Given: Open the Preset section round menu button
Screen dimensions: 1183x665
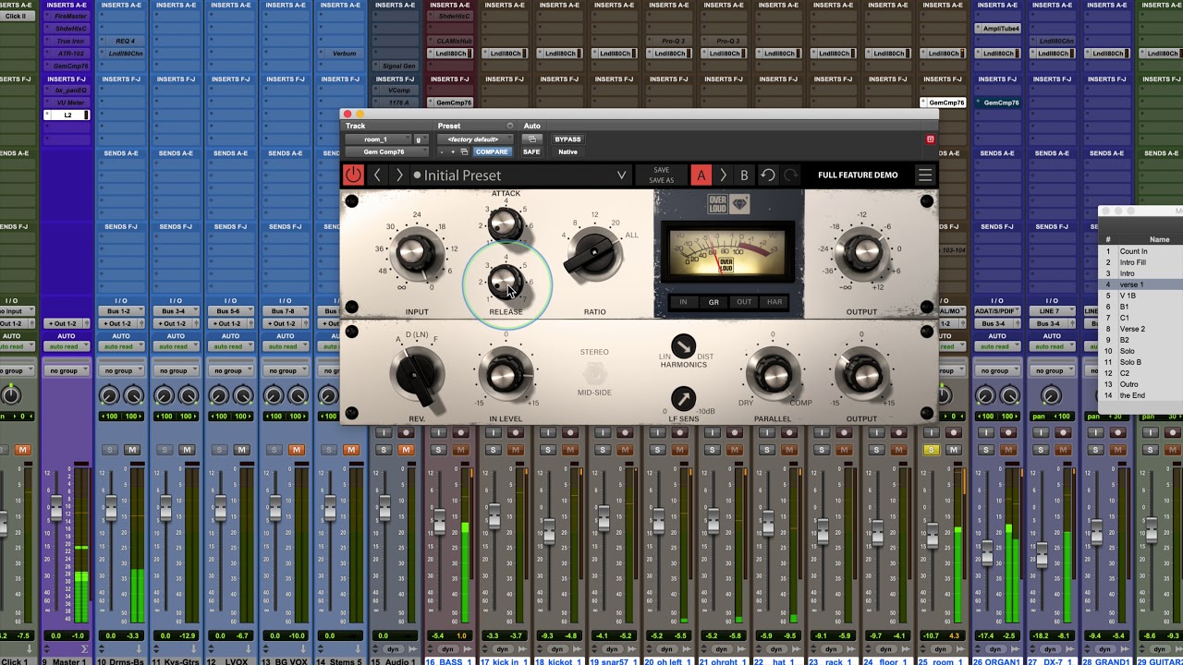Looking at the screenshot, I should coord(509,126).
